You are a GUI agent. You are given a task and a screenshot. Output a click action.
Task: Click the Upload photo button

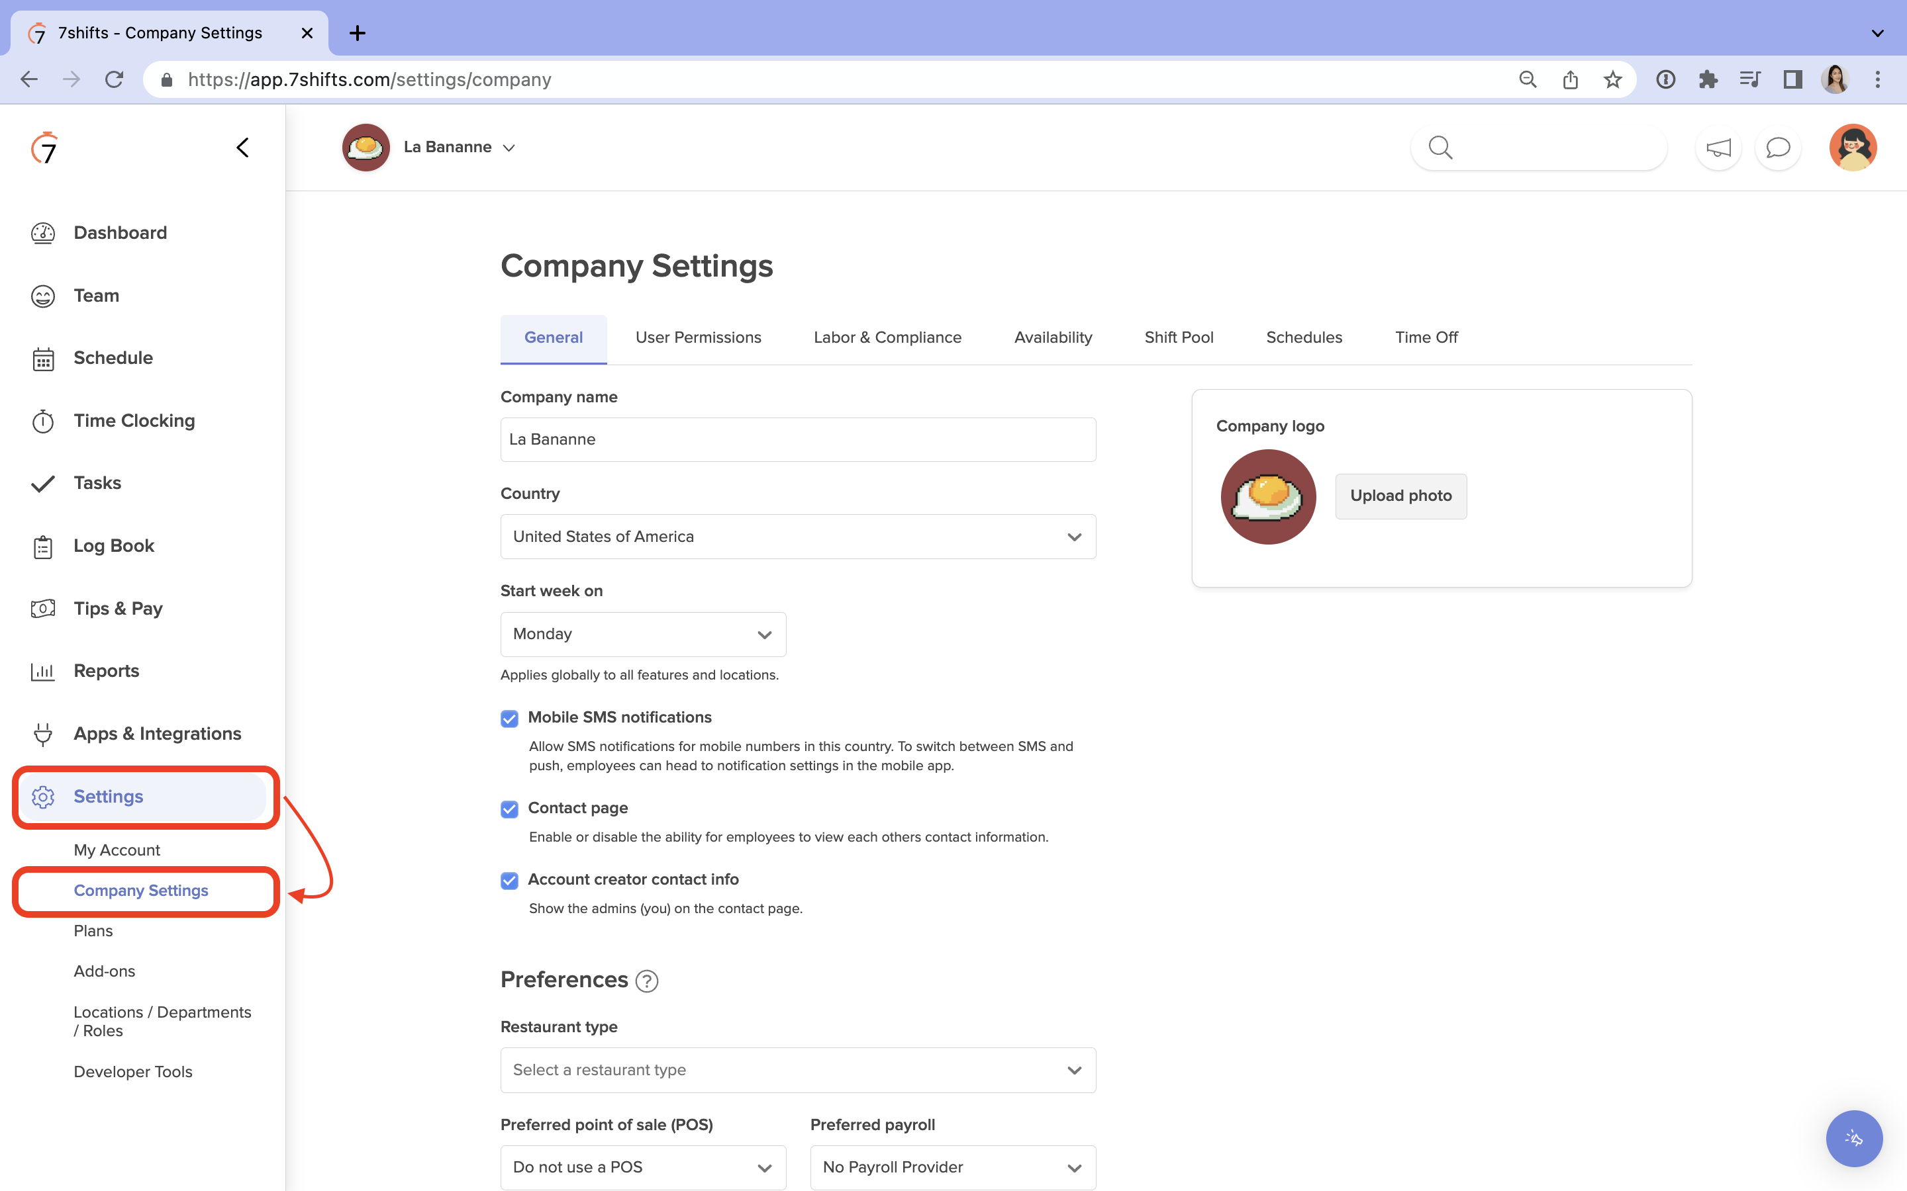click(1400, 496)
